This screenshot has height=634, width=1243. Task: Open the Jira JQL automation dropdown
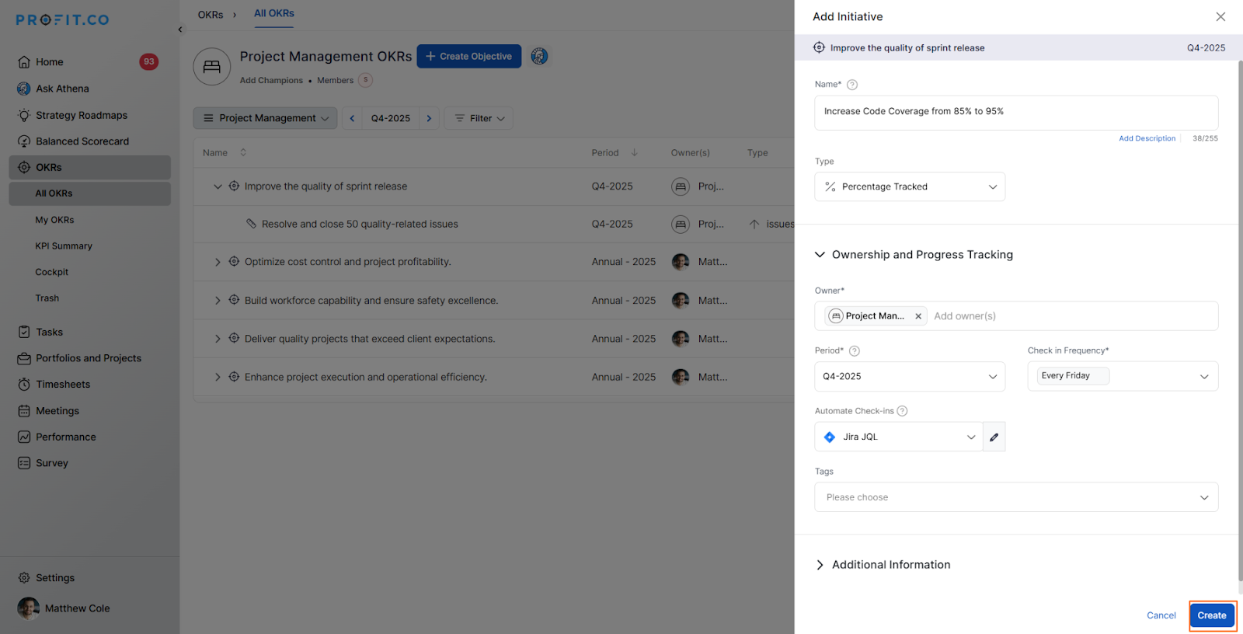[899, 437]
